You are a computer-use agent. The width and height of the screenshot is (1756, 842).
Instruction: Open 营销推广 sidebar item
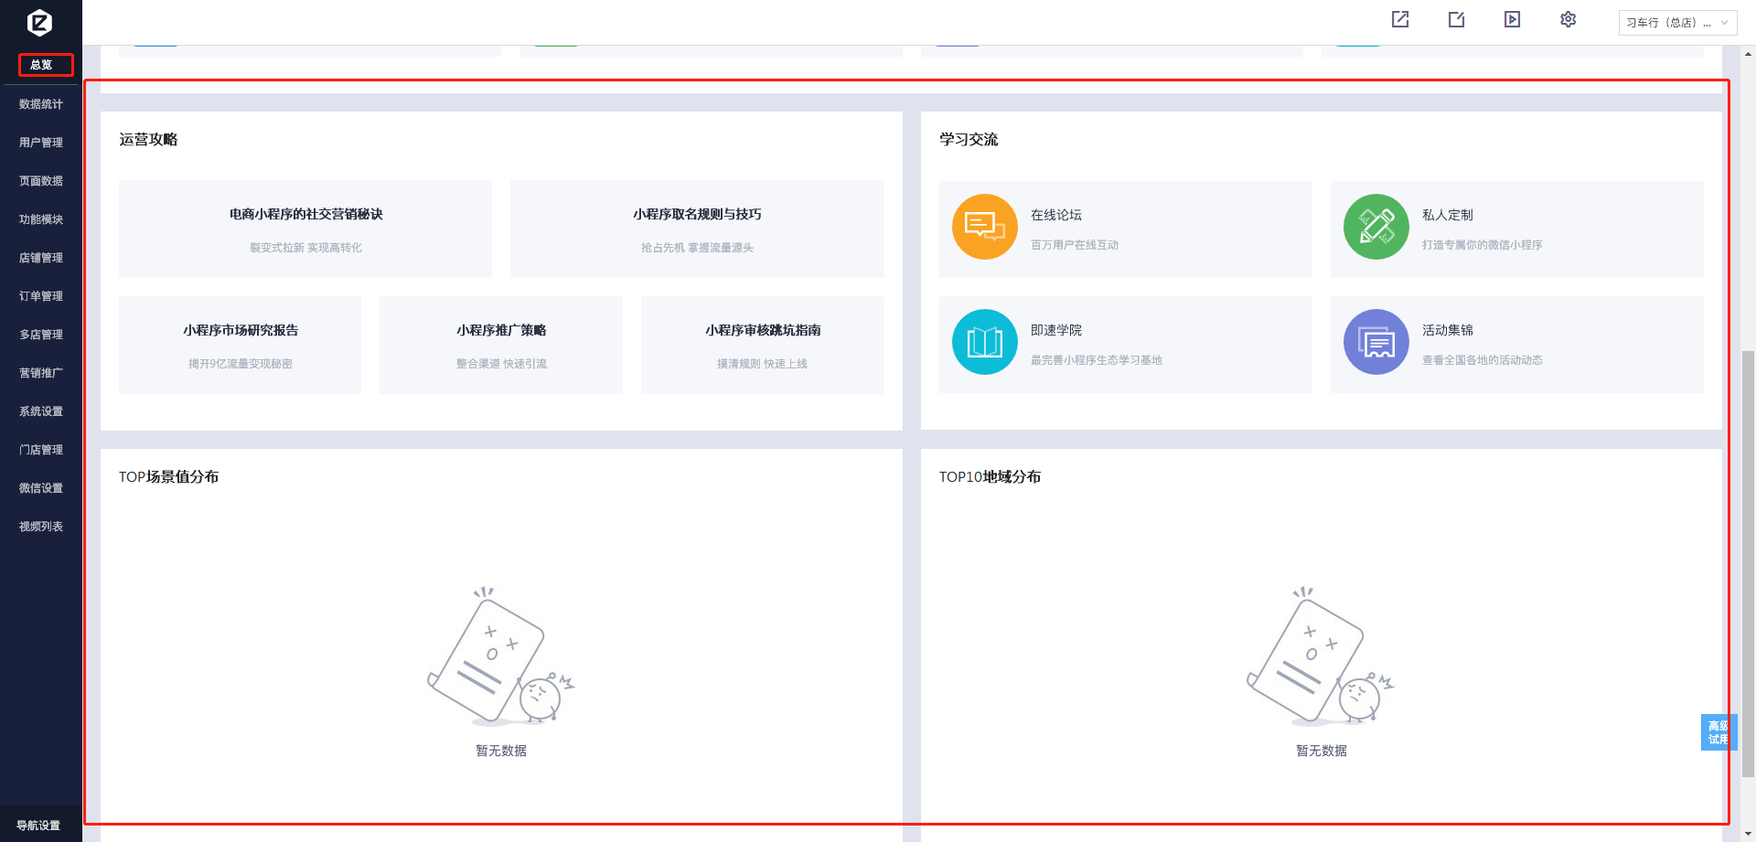[x=41, y=373]
